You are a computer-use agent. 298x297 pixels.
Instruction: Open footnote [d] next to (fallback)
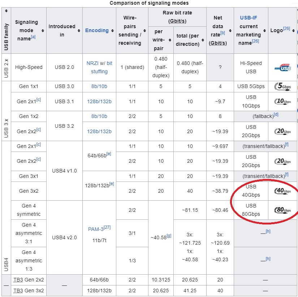(276, 114)
